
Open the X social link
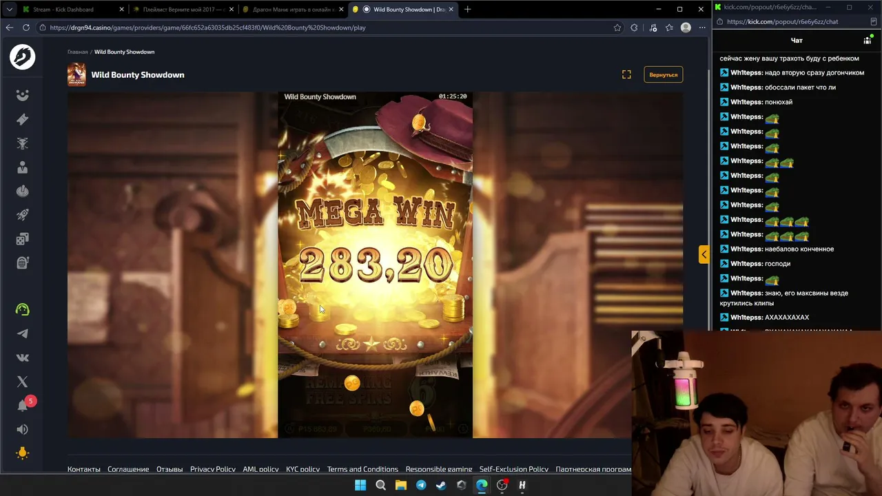23,382
